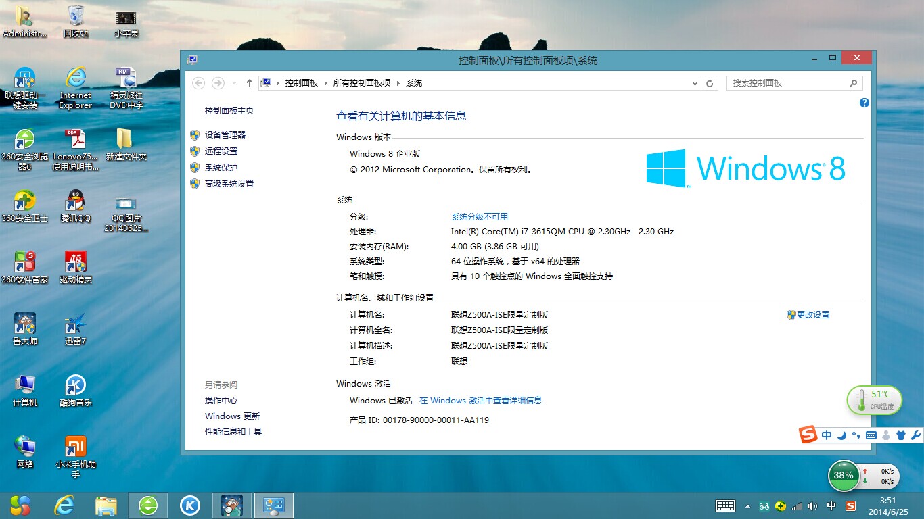
Task: Click 所有控制面板项 in the breadcrumb path
Action: click(x=362, y=83)
